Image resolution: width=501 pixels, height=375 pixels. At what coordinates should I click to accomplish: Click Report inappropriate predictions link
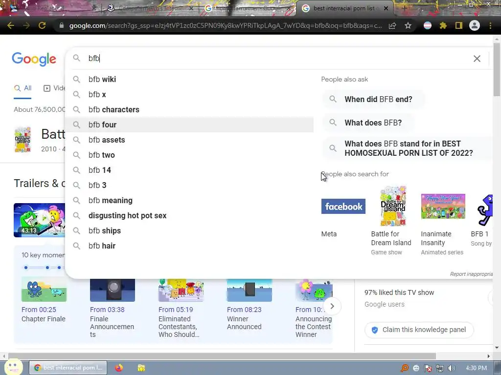point(471,274)
